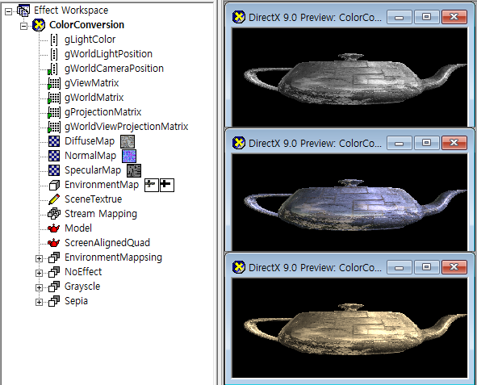Click the SpecularMap checkered texture icon
The image size is (477, 385).
click(54, 170)
